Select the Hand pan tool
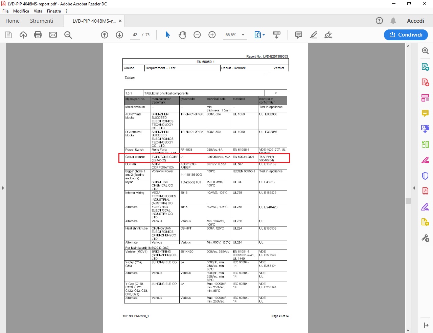The width and height of the screenshot is (433, 333). (x=182, y=35)
